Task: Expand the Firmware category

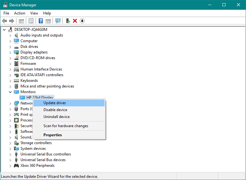Action: (10, 64)
